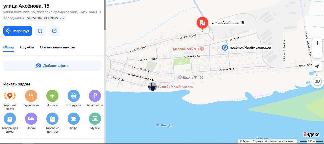Image resolution: width=324 pixels, height=144 pixels.
Task: Click the my location arrow button
Action: pyautogui.click(x=317, y=66)
